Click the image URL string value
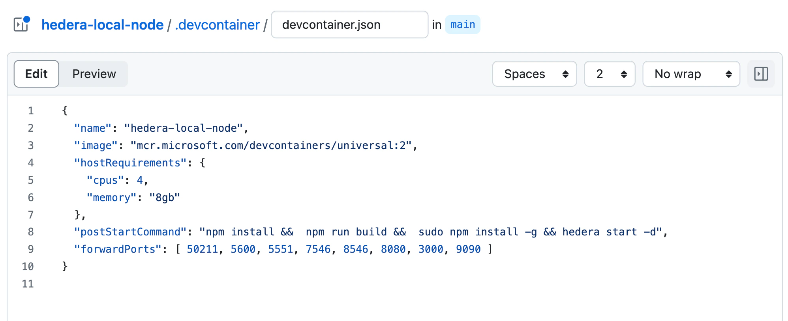Viewport: 788px width, 321px height. pyautogui.click(x=271, y=146)
